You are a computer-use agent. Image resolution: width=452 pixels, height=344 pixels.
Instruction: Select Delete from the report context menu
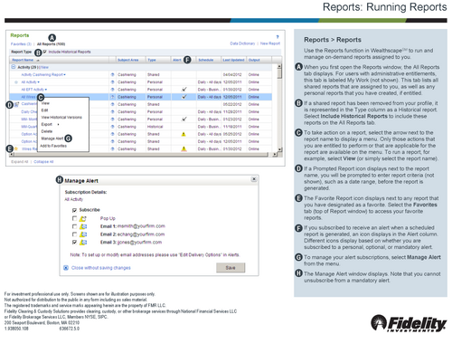[47, 131]
